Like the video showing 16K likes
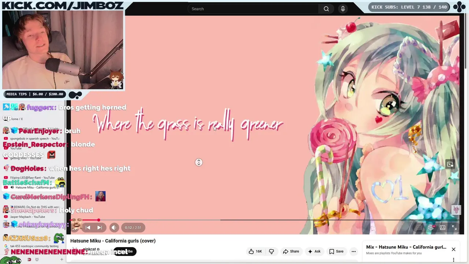 [x=255, y=252]
